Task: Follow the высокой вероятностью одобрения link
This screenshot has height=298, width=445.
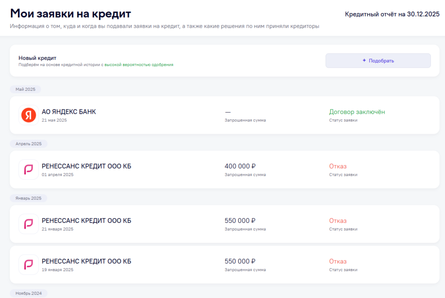Action: pyautogui.click(x=139, y=65)
